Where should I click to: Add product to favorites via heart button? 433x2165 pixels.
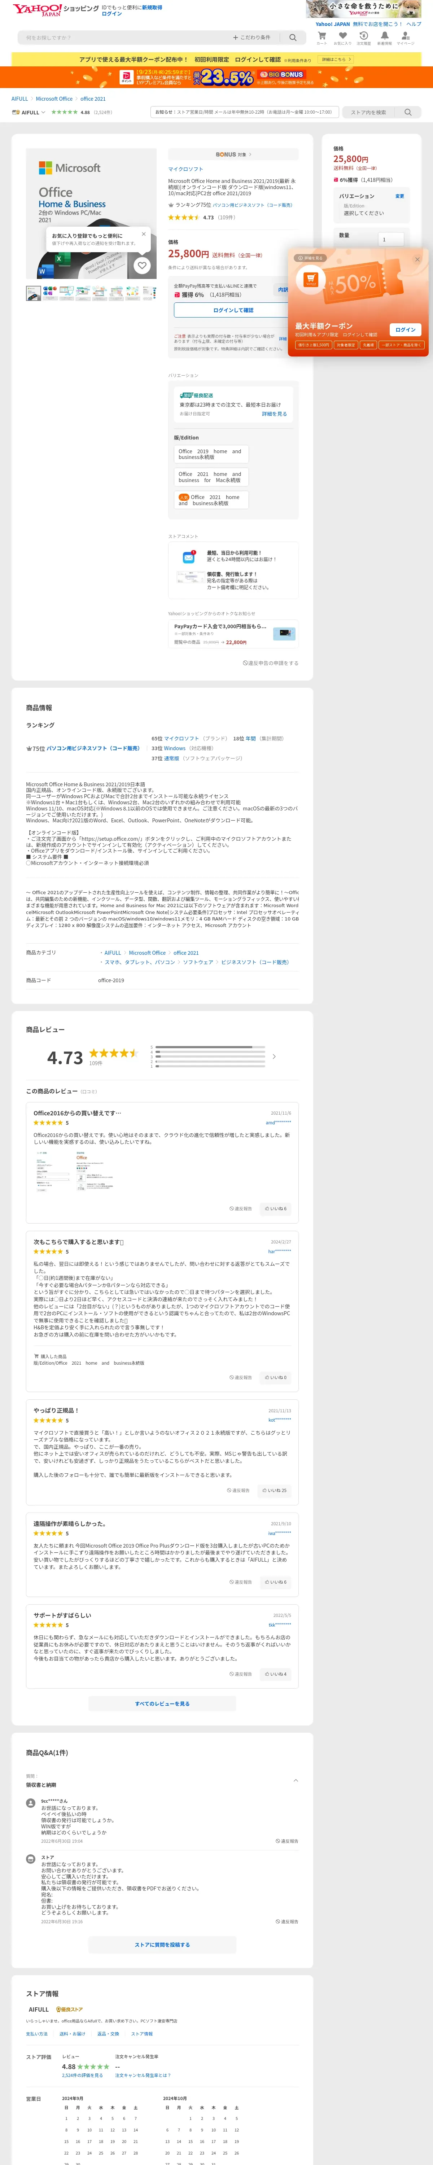(x=142, y=266)
